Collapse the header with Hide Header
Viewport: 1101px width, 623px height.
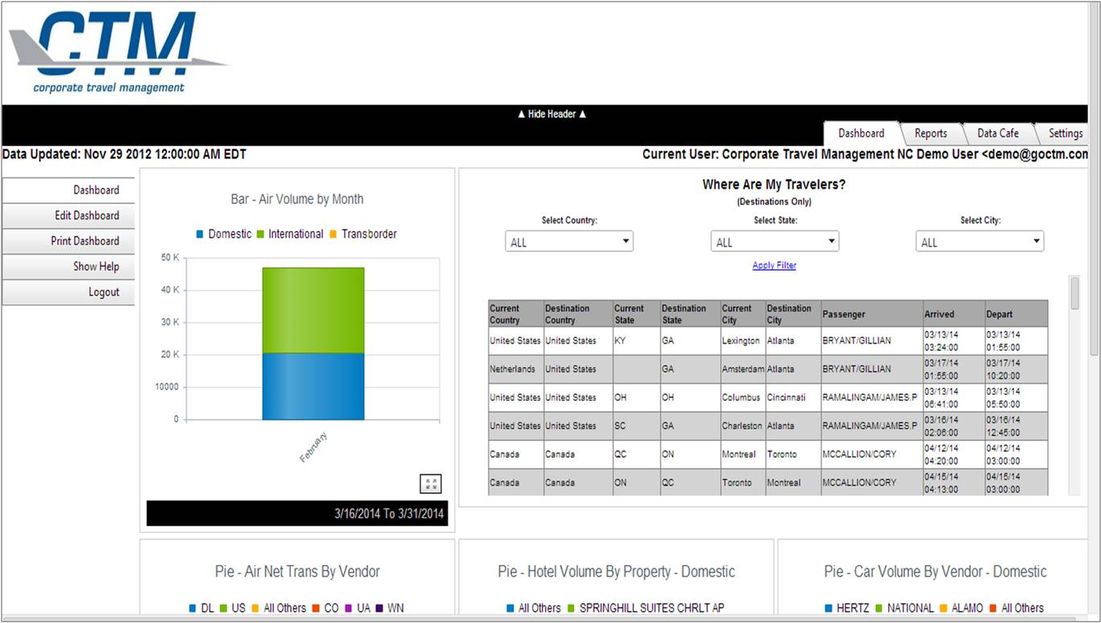point(551,114)
